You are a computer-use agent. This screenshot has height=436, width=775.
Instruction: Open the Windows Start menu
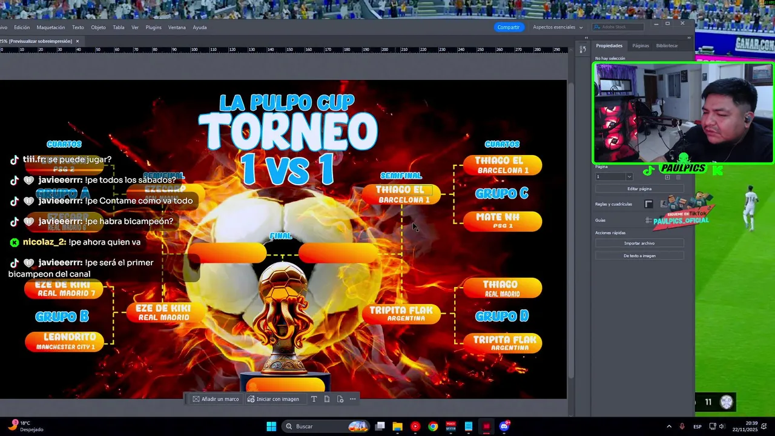click(271, 426)
